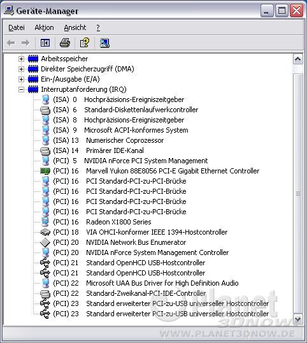The height and width of the screenshot is (343, 307).
Task: Click the NVIDIA Network Bus Enumerator diamond icon
Action: point(45,242)
